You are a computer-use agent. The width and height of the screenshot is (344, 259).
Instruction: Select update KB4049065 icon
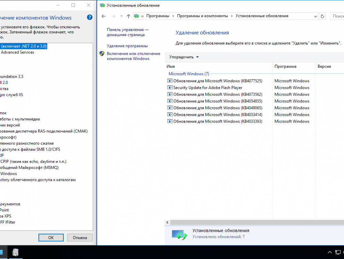(x=170, y=108)
